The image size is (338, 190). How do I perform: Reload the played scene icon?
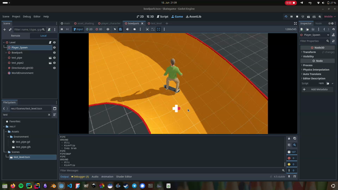[286, 16]
